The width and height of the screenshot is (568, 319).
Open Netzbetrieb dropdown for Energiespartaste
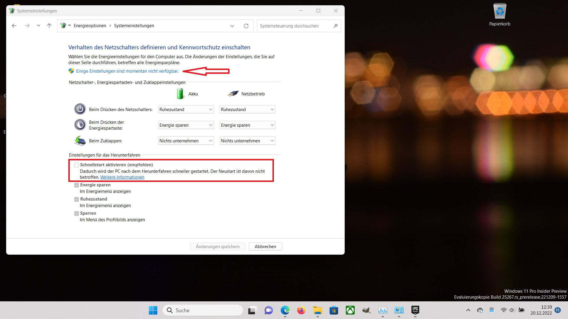[247, 125]
